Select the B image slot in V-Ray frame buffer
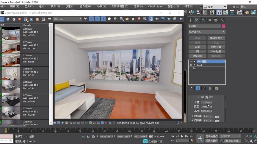Viewport: 257px width, 144px height. tap(38, 19)
